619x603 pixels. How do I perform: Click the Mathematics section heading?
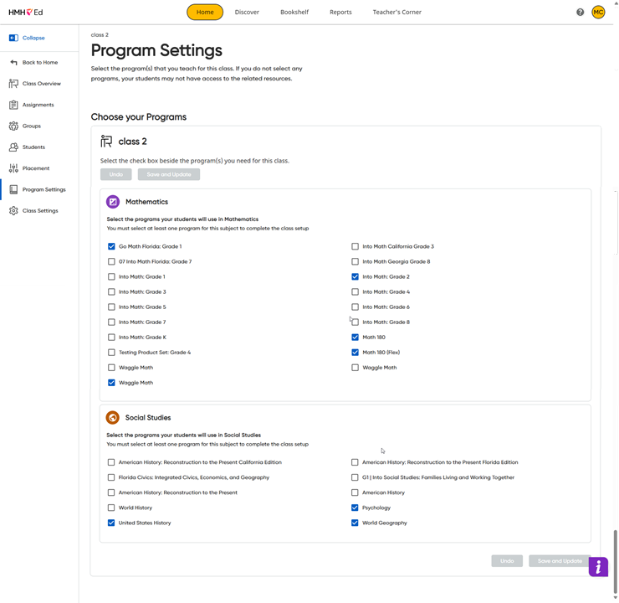147,202
